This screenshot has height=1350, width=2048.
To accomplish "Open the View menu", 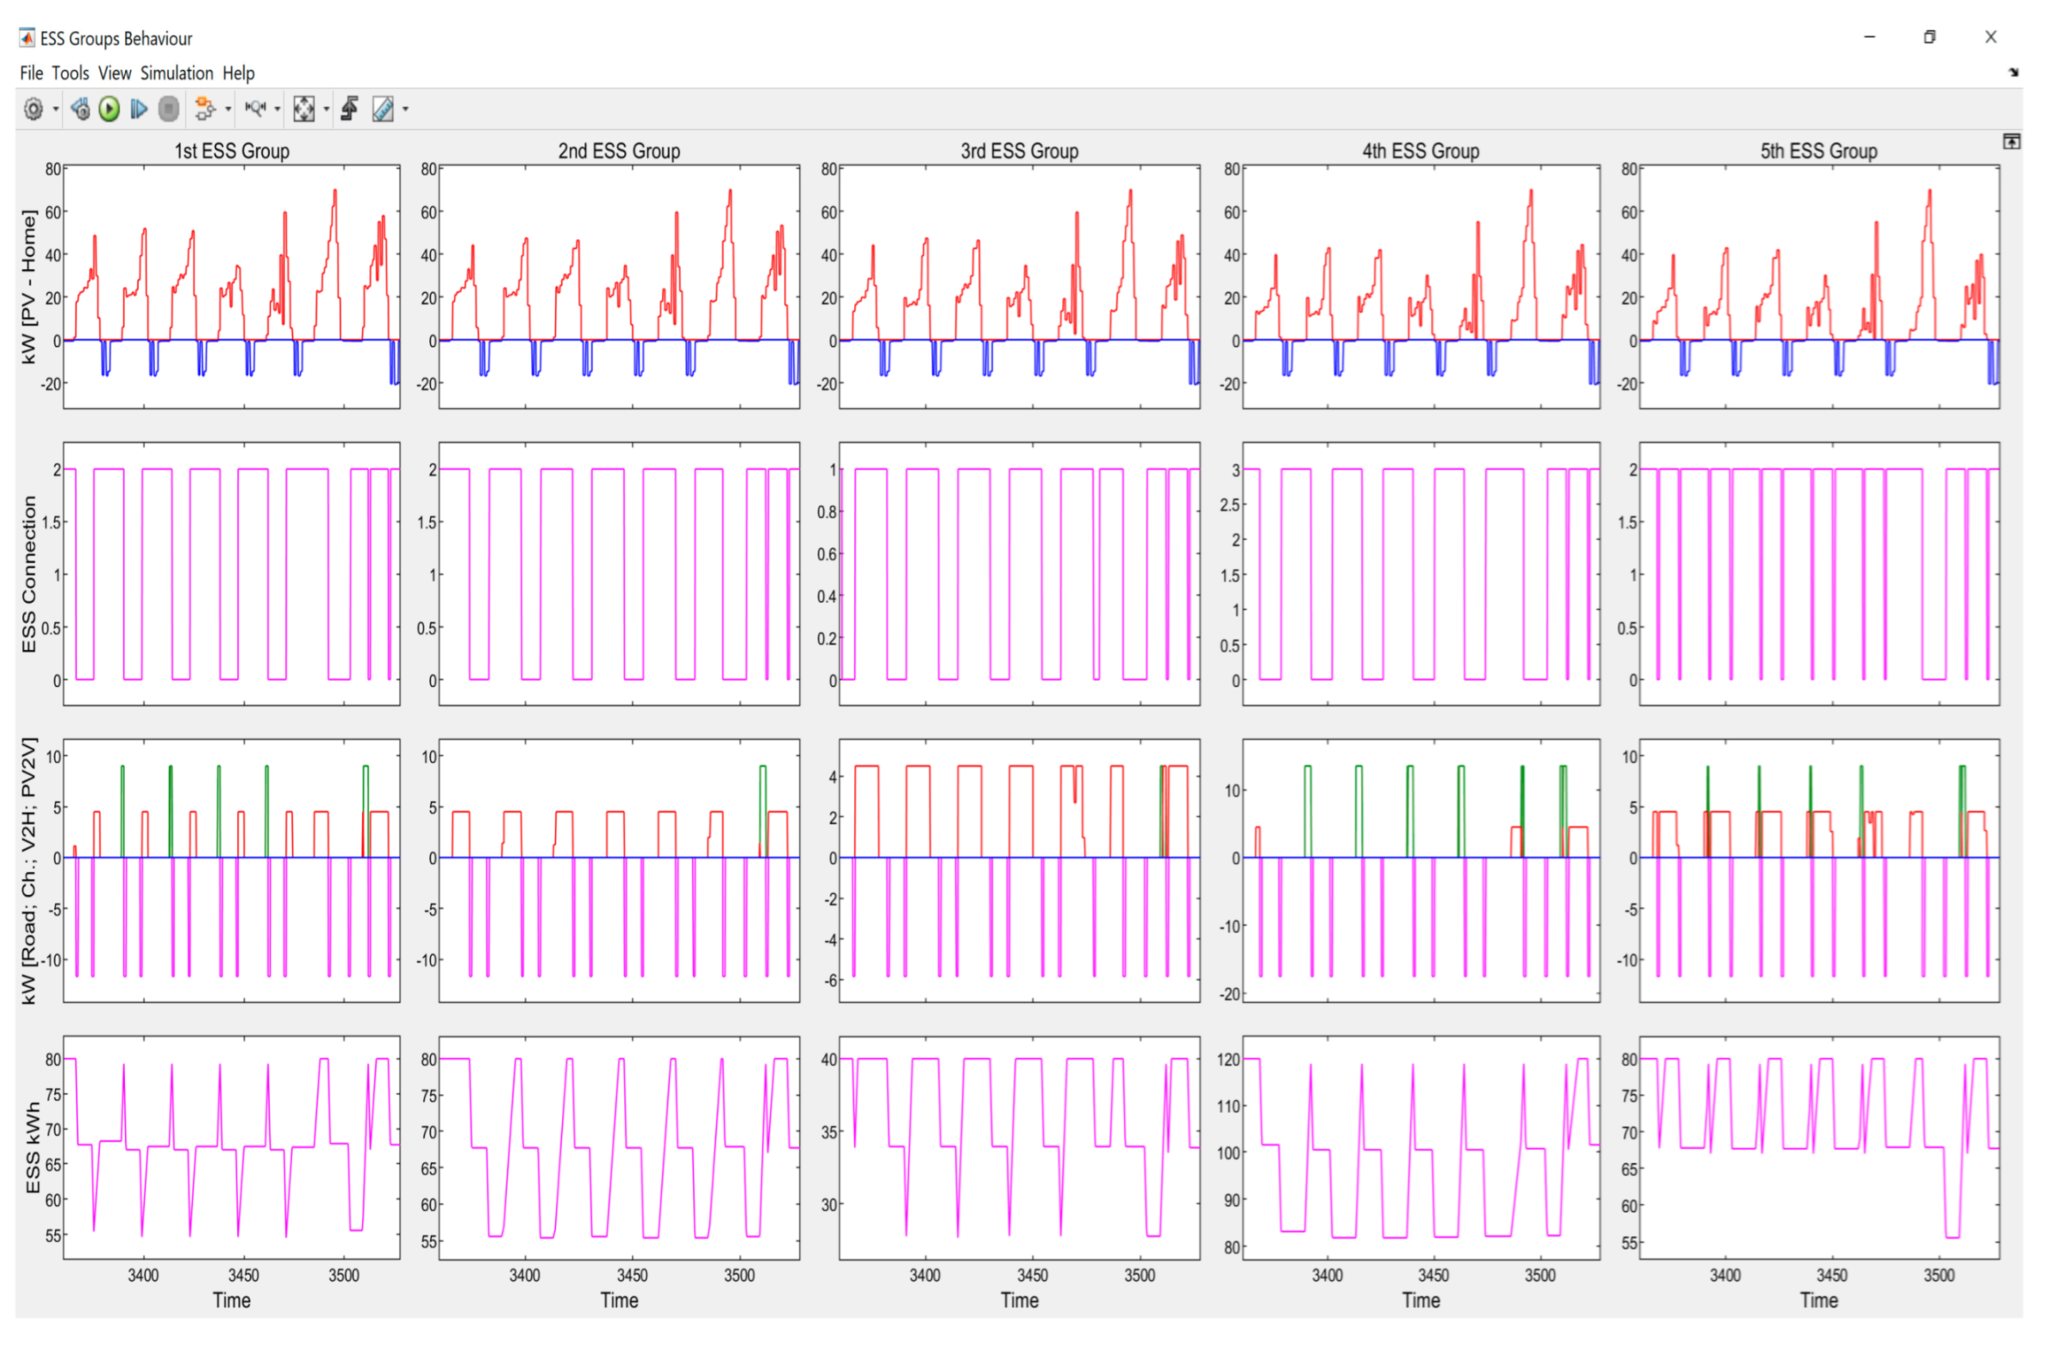I will [x=114, y=73].
